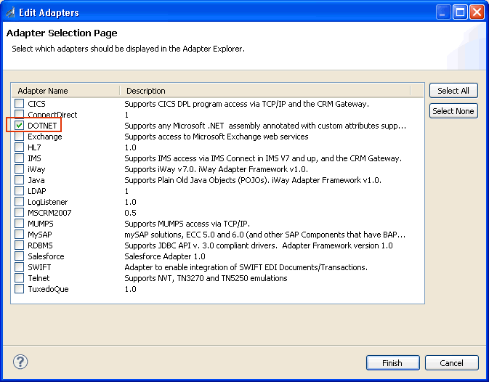The height and width of the screenshot is (382, 489).
Task: Enable the RDBMS adapter checkbox
Action: pos(20,245)
